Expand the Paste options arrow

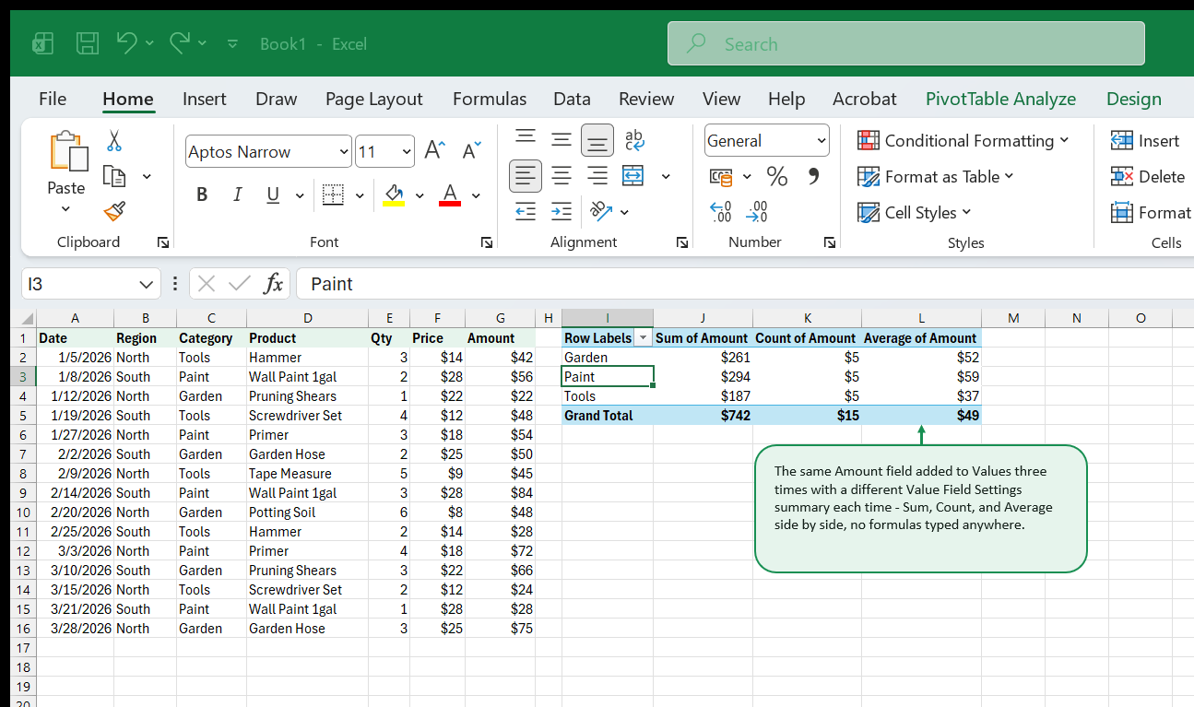tap(65, 209)
